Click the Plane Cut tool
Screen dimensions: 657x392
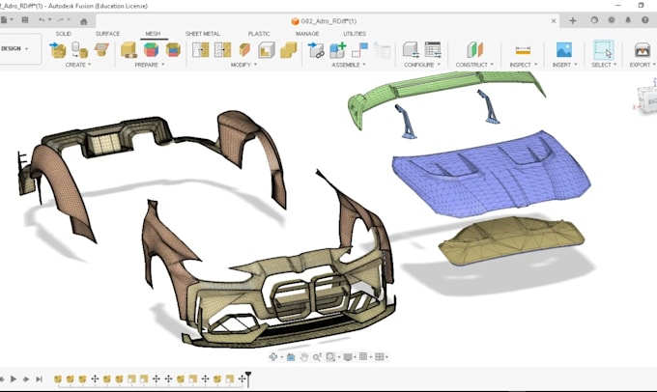pos(244,49)
